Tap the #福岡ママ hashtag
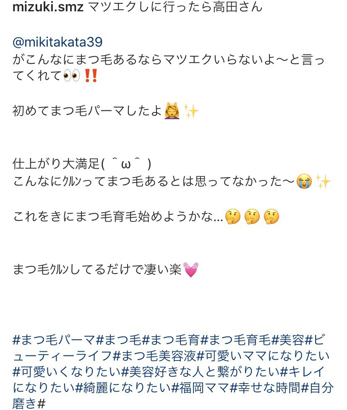The height and width of the screenshot is (410, 347). [x=200, y=388]
